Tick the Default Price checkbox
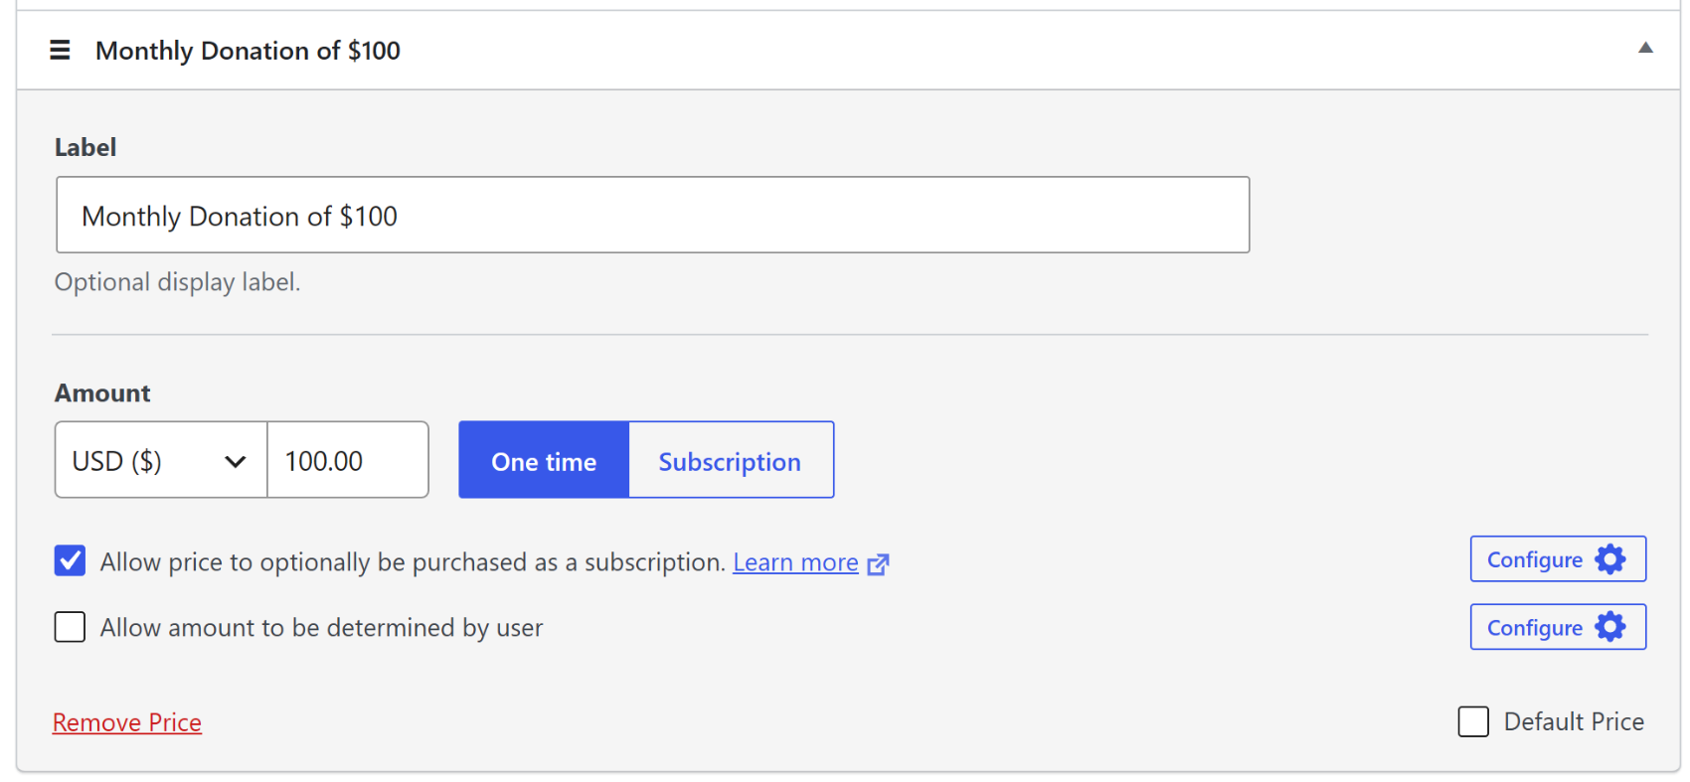This screenshot has width=1690, height=782. point(1473,721)
